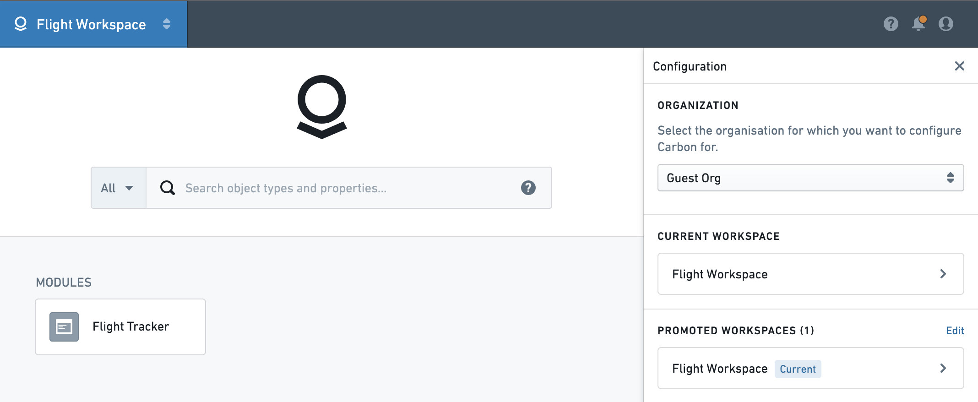Click the MODULES heading

point(64,282)
